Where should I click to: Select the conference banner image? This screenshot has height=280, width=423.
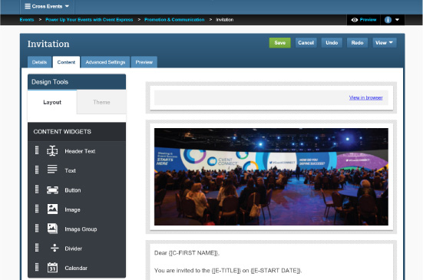pyautogui.click(x=271, y=176)
